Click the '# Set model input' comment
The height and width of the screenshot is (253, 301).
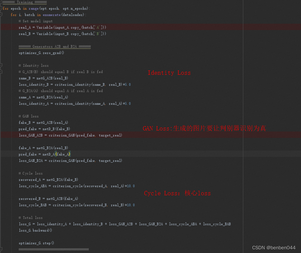click(x=35, y=21)
